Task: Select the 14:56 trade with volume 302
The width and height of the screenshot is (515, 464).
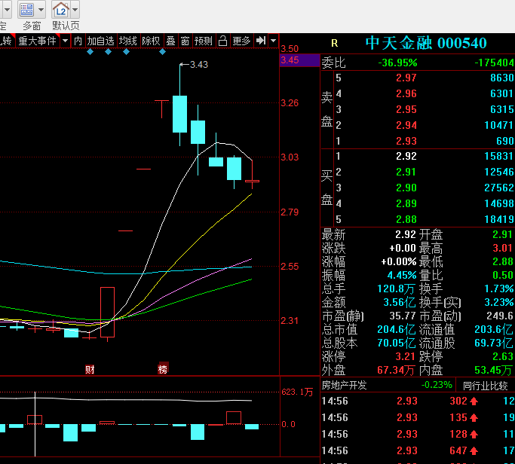Action: [418, 401]
